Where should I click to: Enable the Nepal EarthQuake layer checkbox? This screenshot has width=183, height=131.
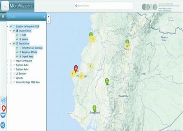pos(11,61)
